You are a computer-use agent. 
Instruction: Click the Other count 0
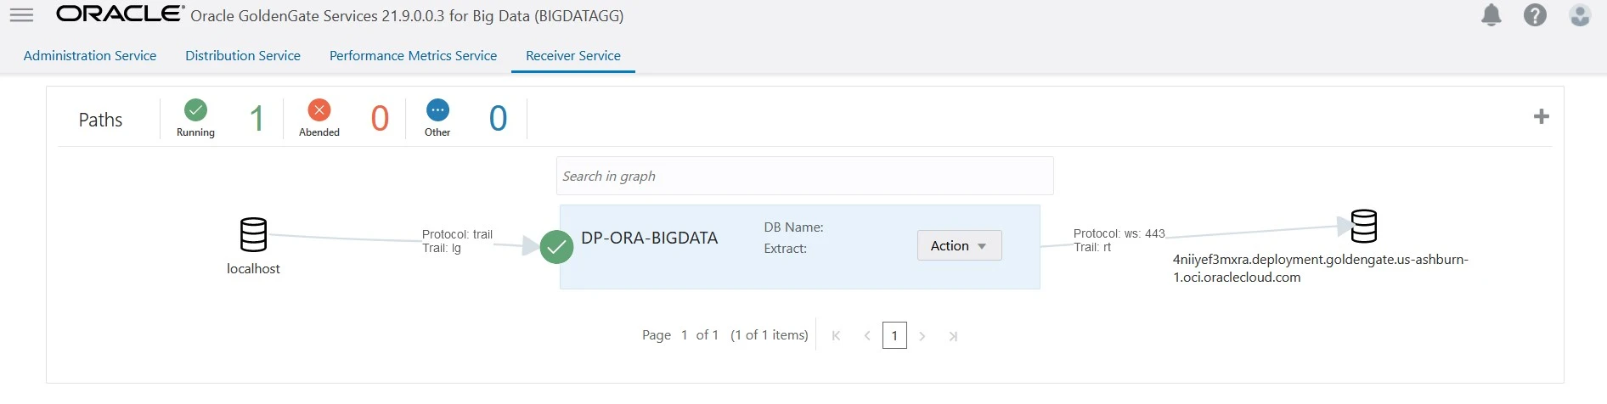click(498, 118)
